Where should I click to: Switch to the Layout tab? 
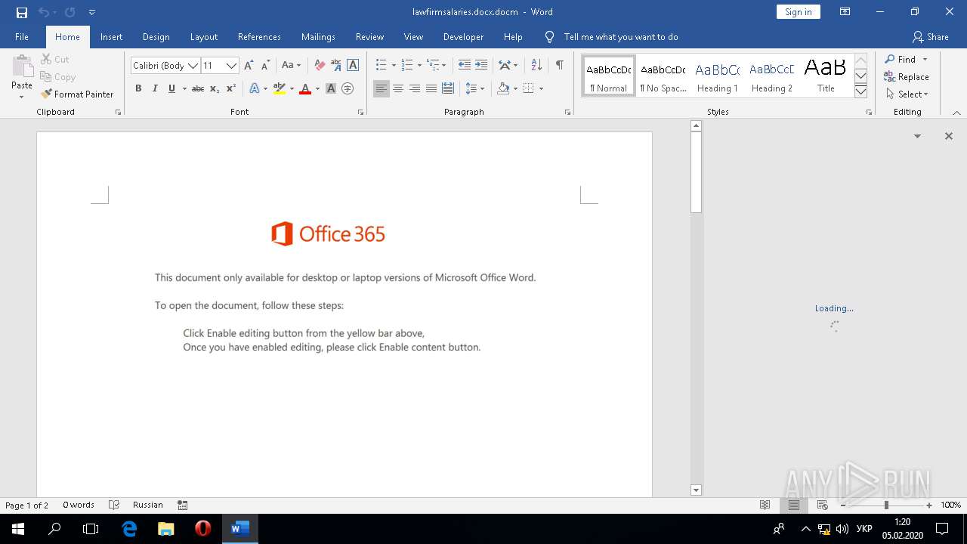coord(204,36)
